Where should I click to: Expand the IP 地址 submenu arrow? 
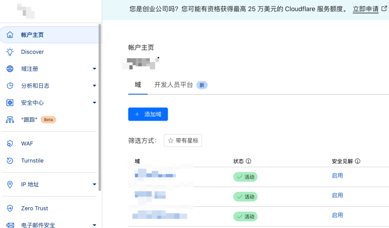(95, 184)
